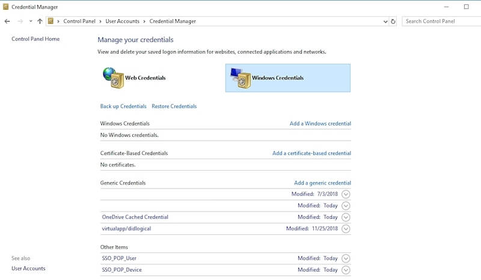Screen dimensions: 481x280
Task: Click Back up Credentials
Action: pos(123,106)
